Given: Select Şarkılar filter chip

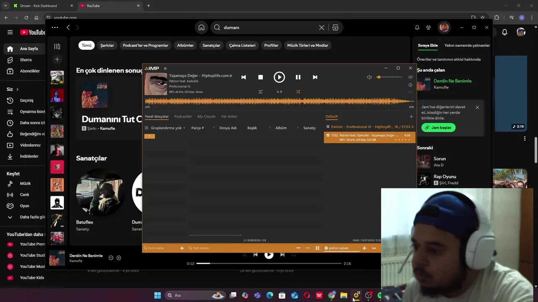Looking at the screenshot, I should click(107, 45).
